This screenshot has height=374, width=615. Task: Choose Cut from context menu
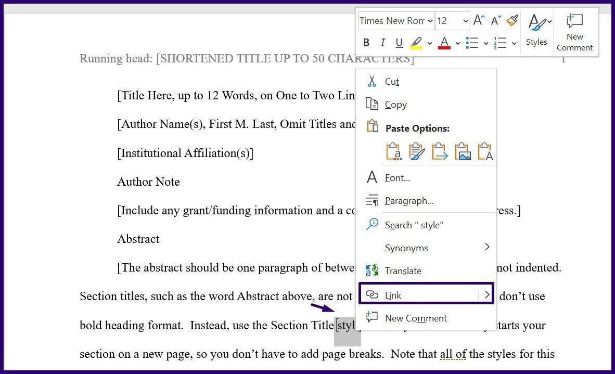click(x=426, y=81)
